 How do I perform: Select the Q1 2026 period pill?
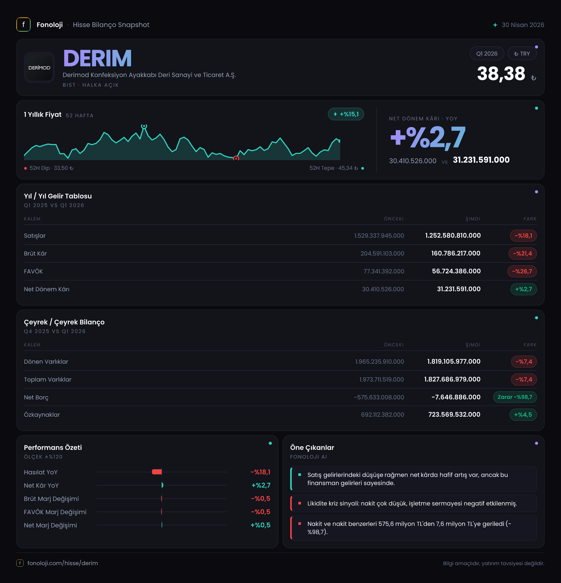[x=487, y=54]
